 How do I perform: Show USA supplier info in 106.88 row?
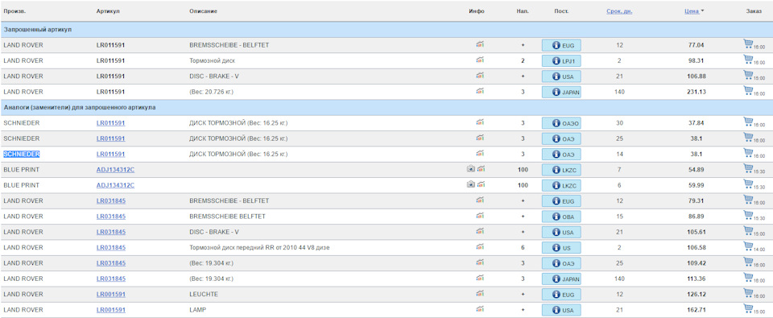(x=561, y=76)
